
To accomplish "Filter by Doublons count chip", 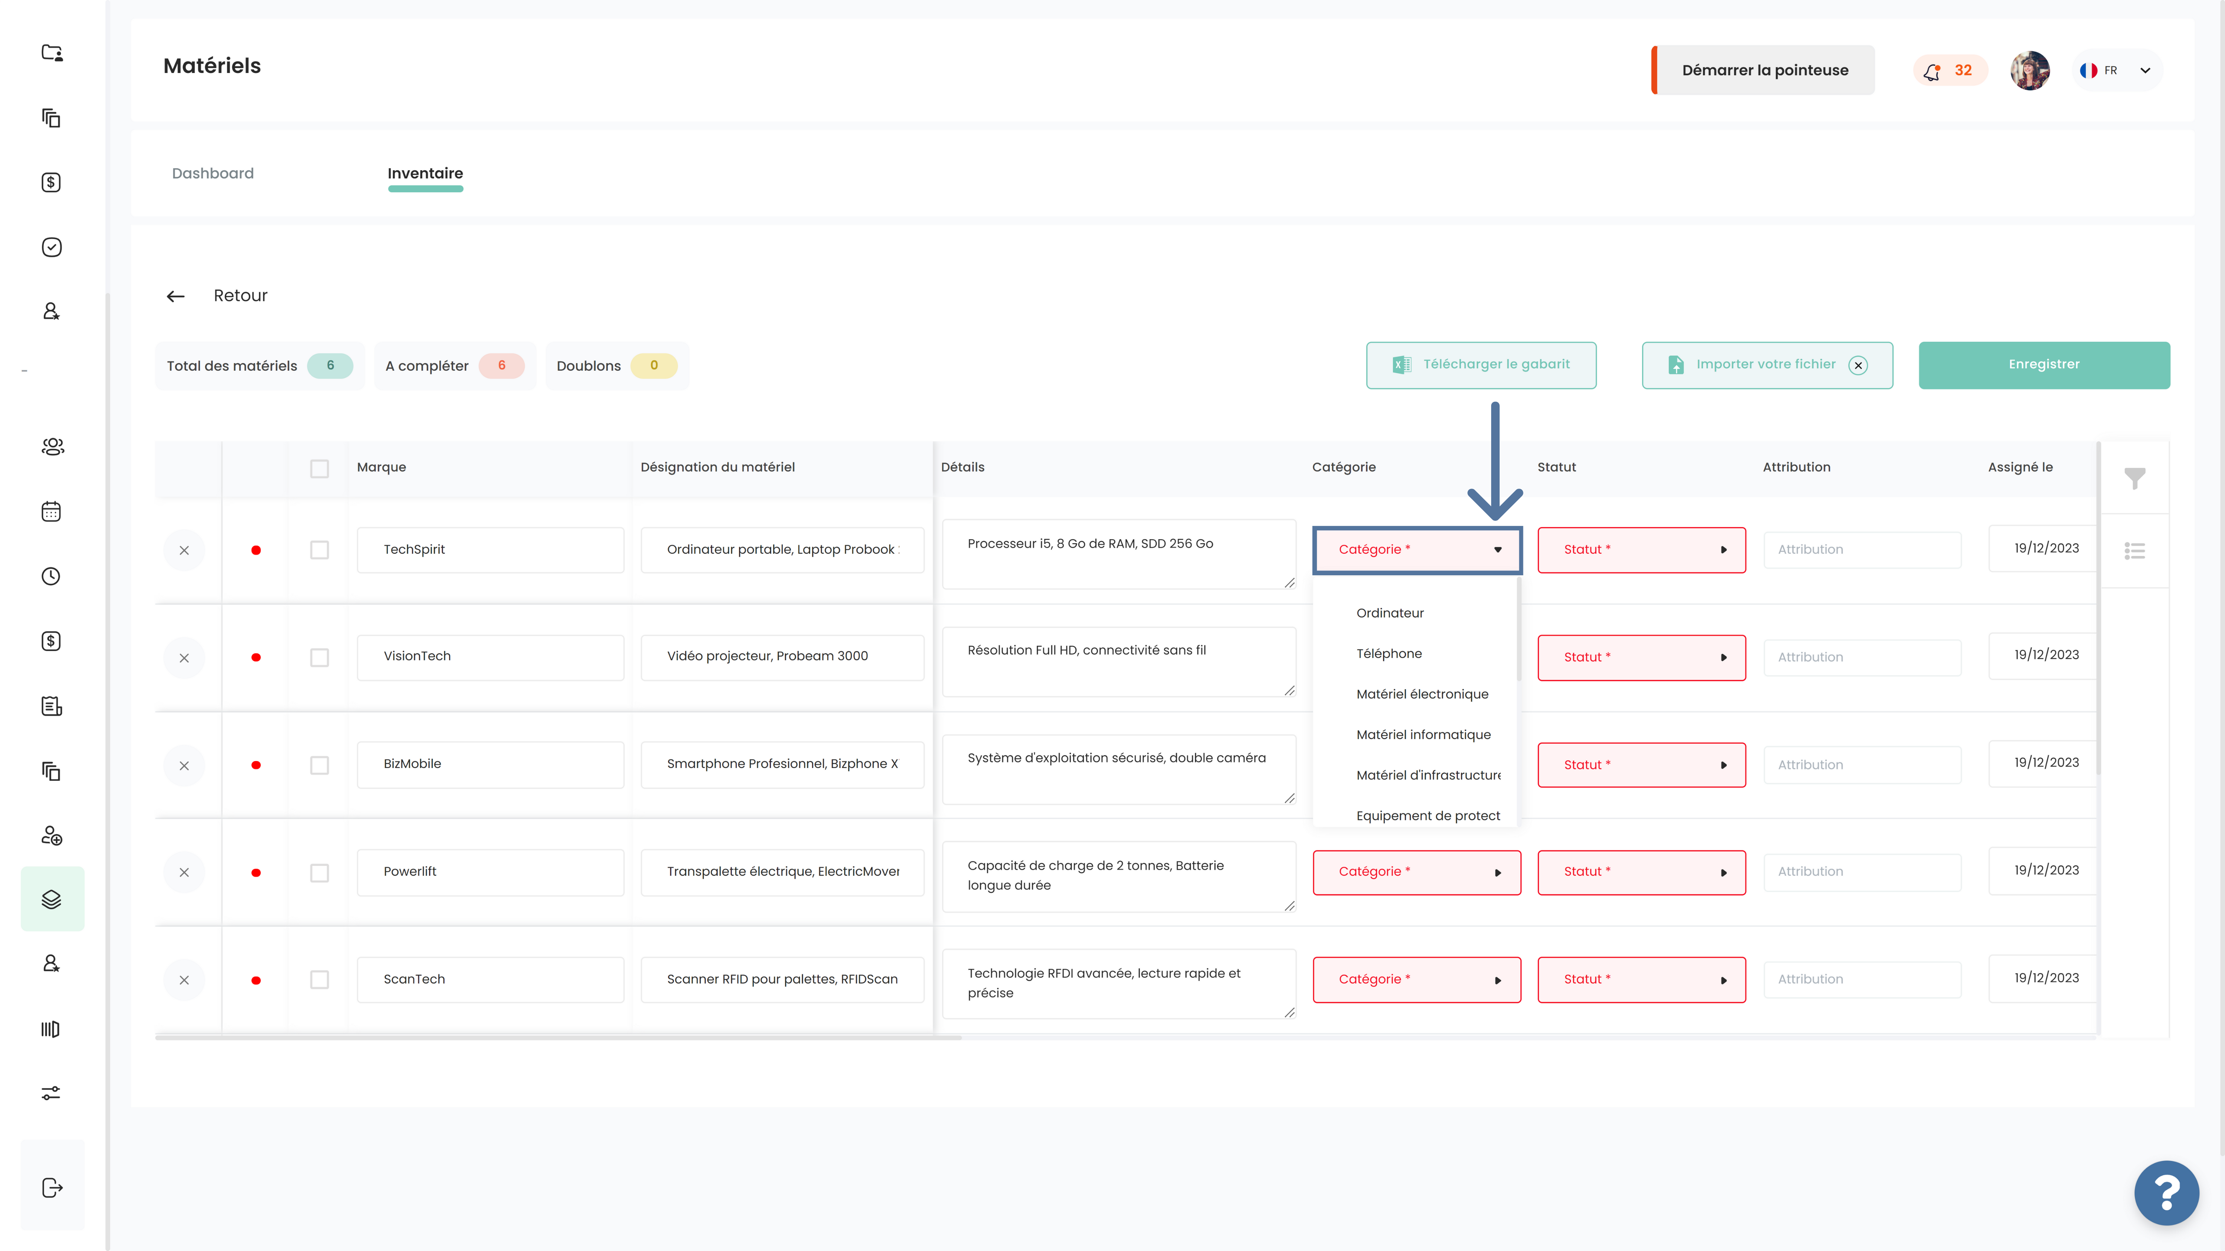I will 617,366.
